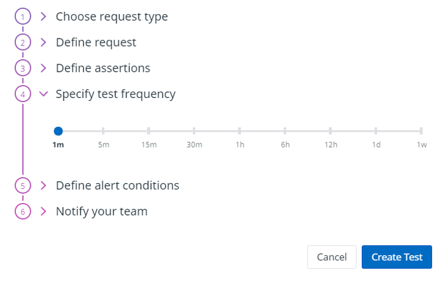
Task: Choose the 1h frequency tick mark
Action: pos(240,131)
